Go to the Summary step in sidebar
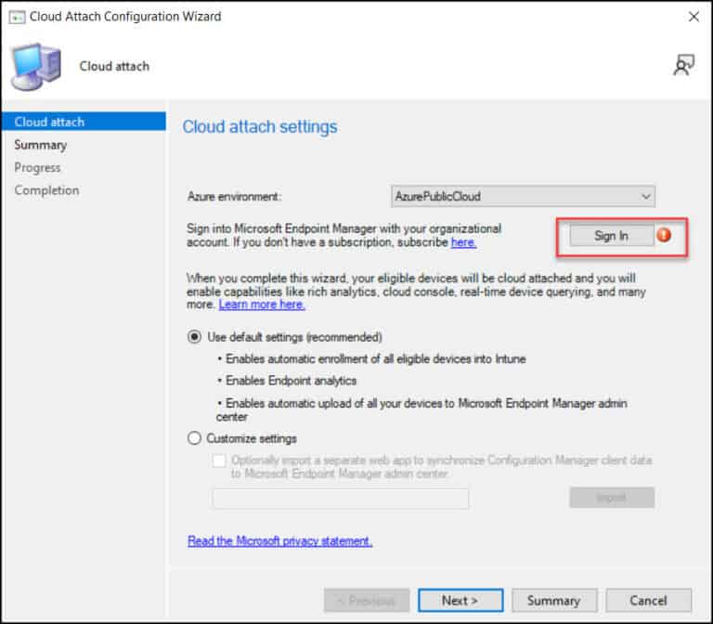 (x=41, y=145)
